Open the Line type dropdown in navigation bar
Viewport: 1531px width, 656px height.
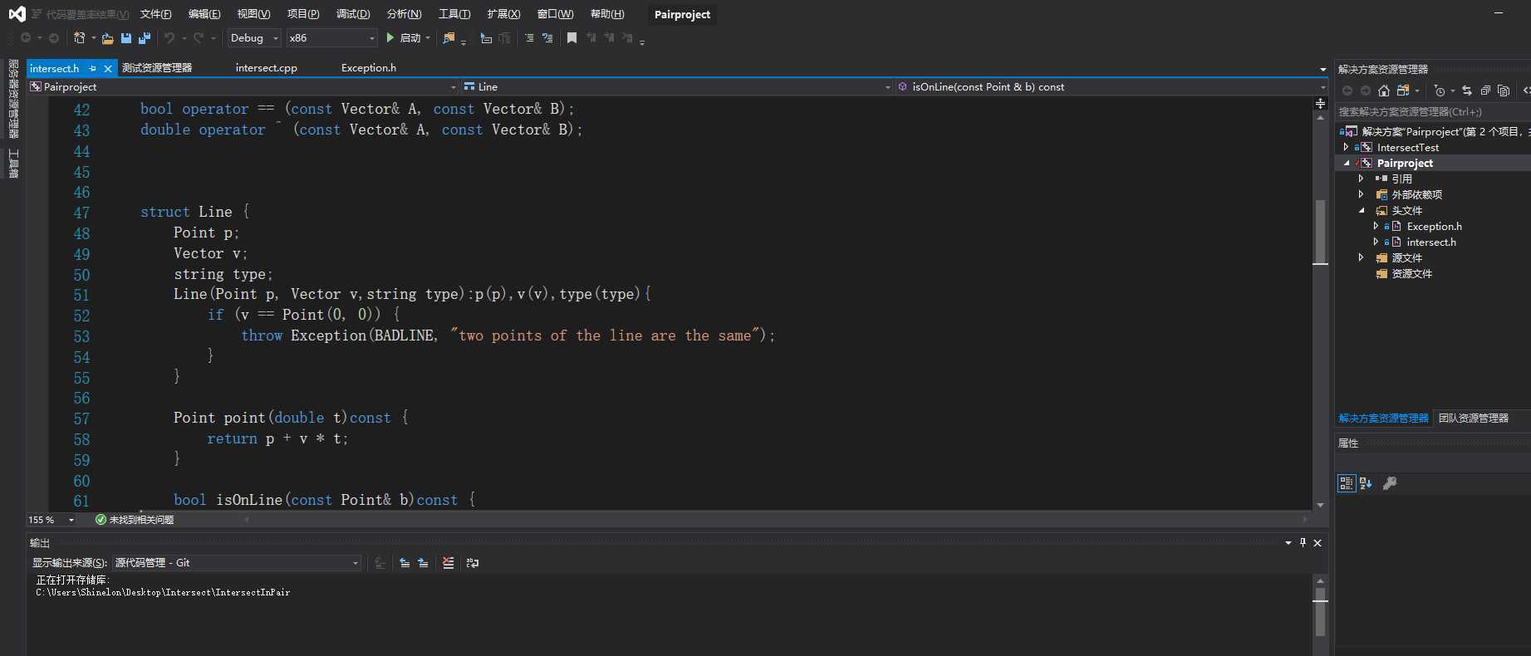pyautogui.click(x=677, y=86)
